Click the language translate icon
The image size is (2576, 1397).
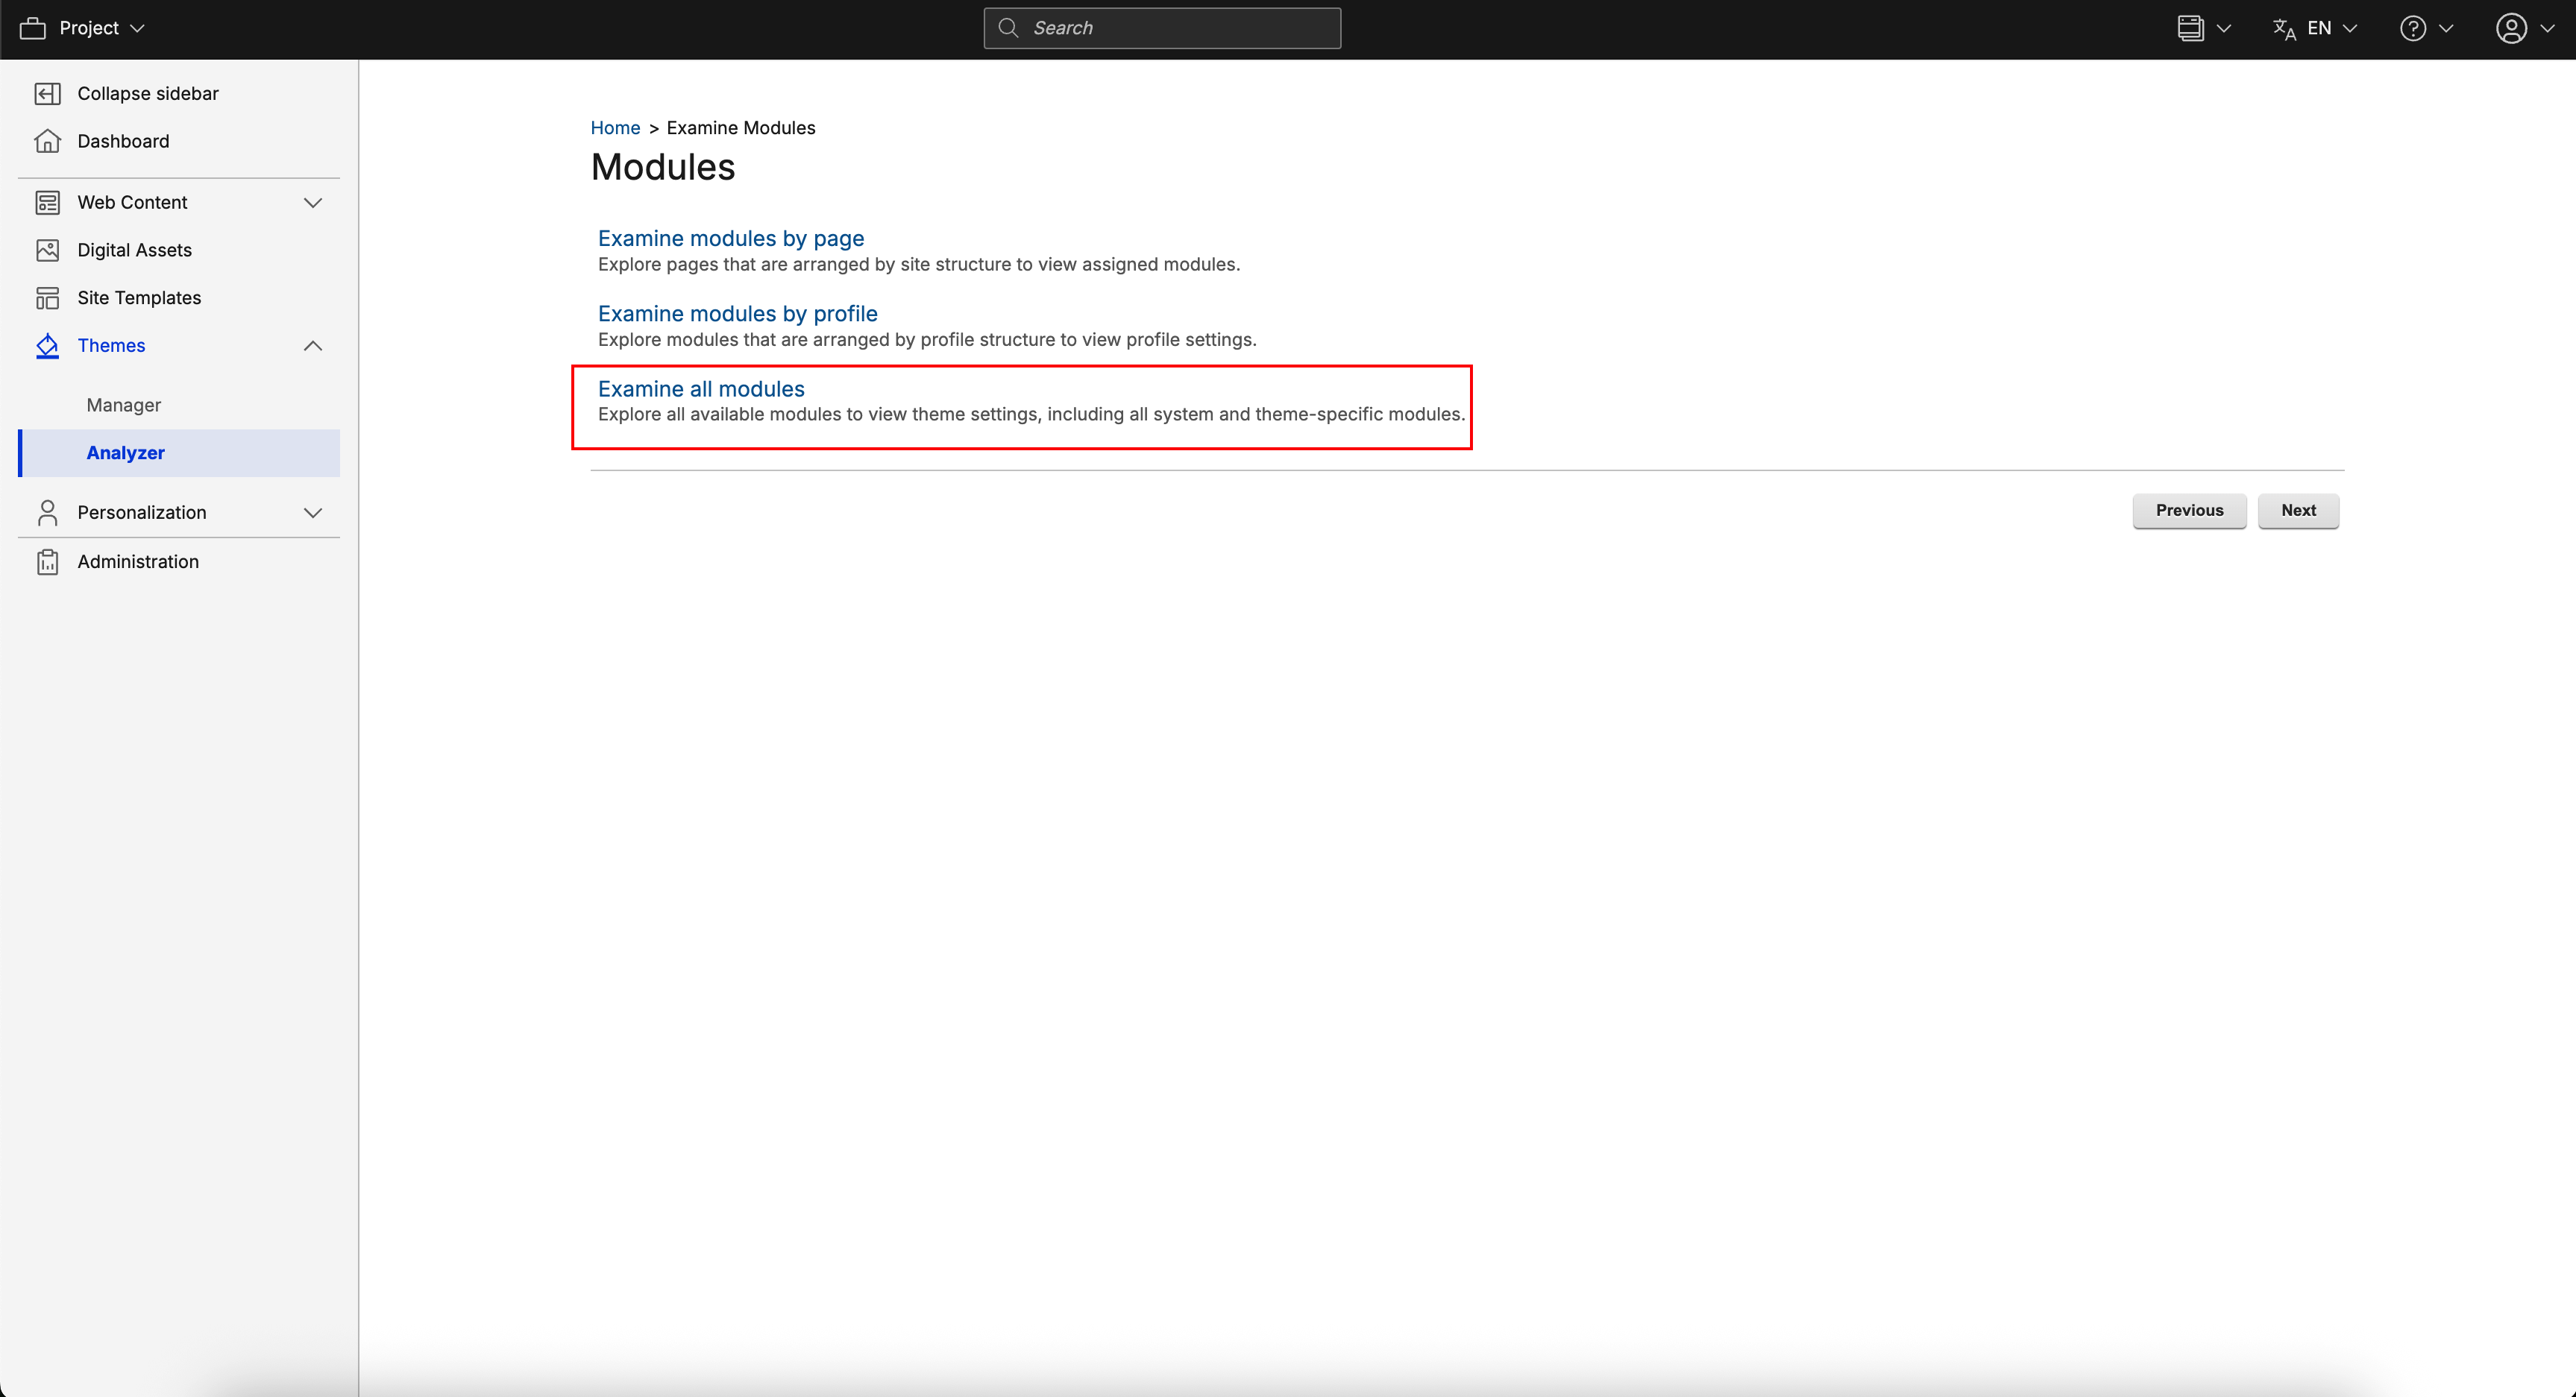click(2284, 28)
